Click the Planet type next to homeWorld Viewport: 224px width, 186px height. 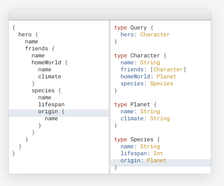[166, 77]
